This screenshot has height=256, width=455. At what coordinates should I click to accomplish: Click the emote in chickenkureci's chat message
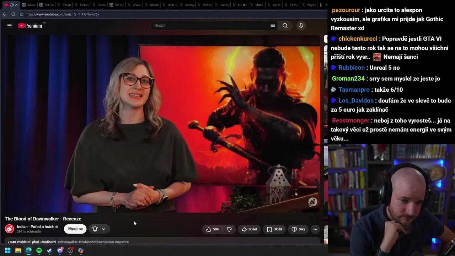click(377, 57)
